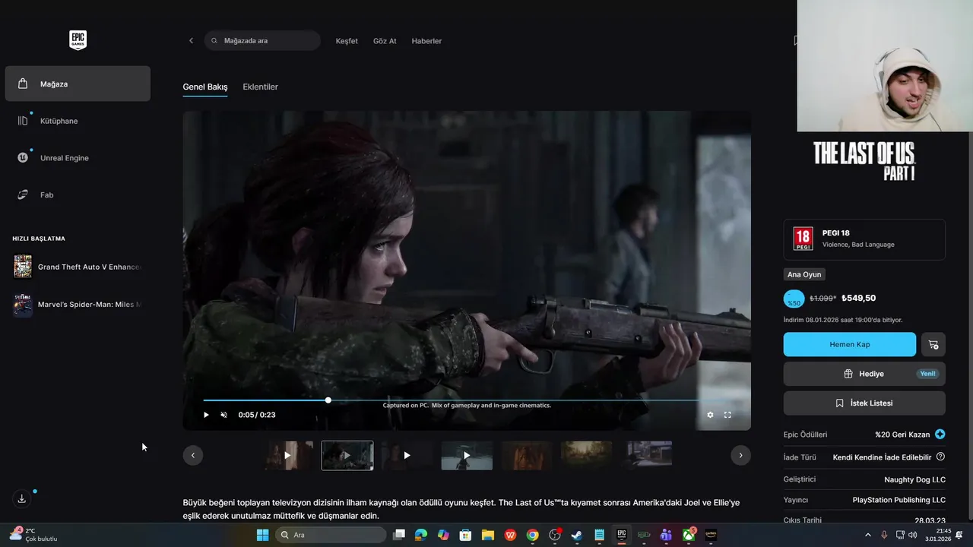973x547 pixels.
Task: Click PlayStation Publishing LLC publisher text
Action: (899, 500)
